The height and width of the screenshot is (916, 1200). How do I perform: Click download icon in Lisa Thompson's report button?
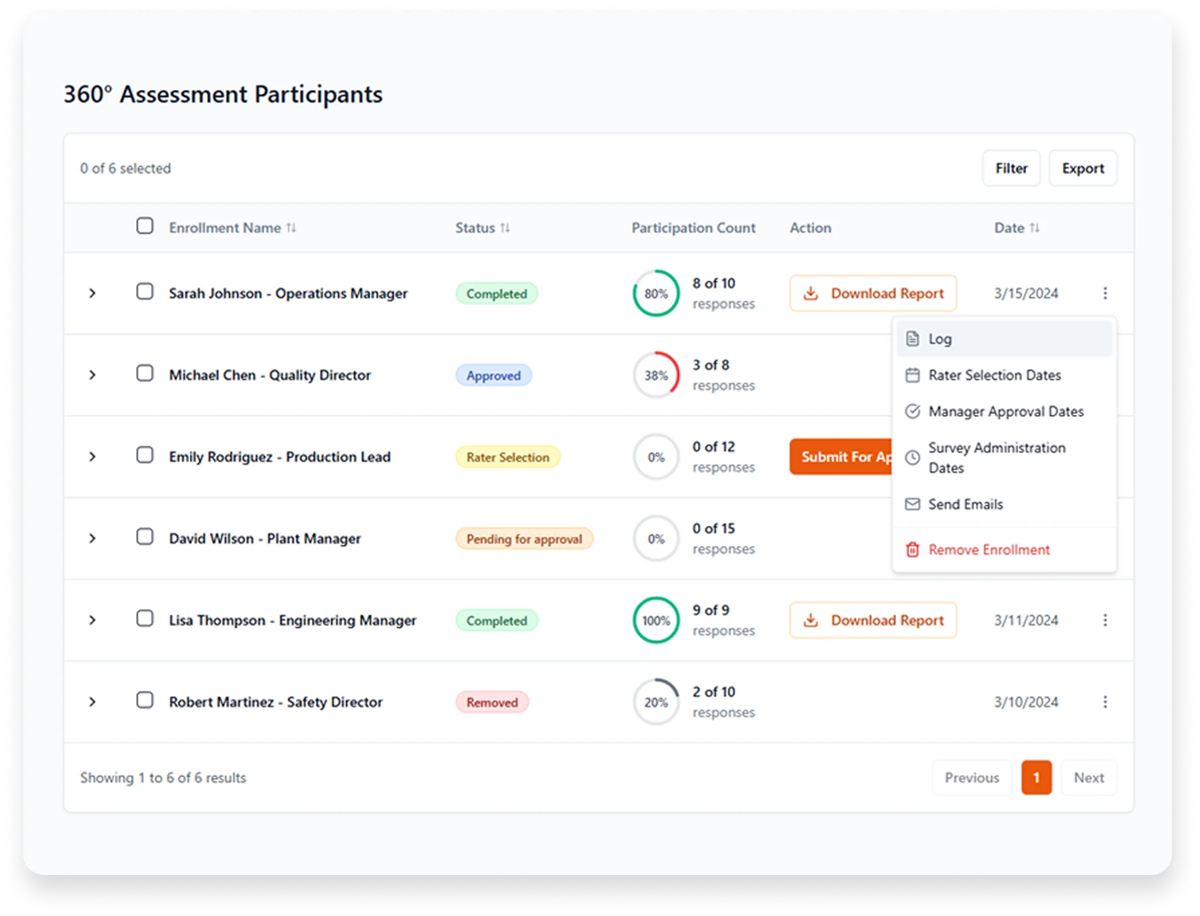810,620
